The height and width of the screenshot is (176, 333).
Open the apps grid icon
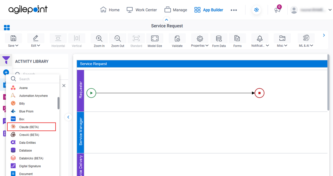[7, 28]
